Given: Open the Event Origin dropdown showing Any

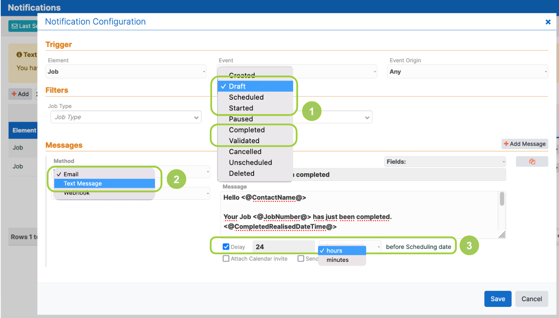Looking at the screenshot, I should 468,72.
